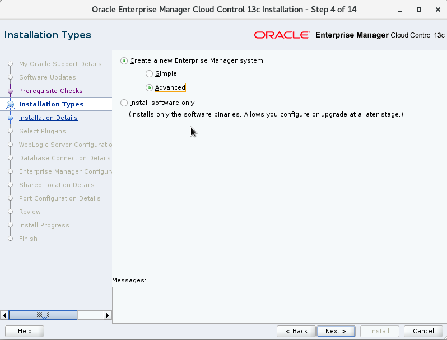
Task: Click the Messages label
Action: pyautogui.click(x=129, y=280)
